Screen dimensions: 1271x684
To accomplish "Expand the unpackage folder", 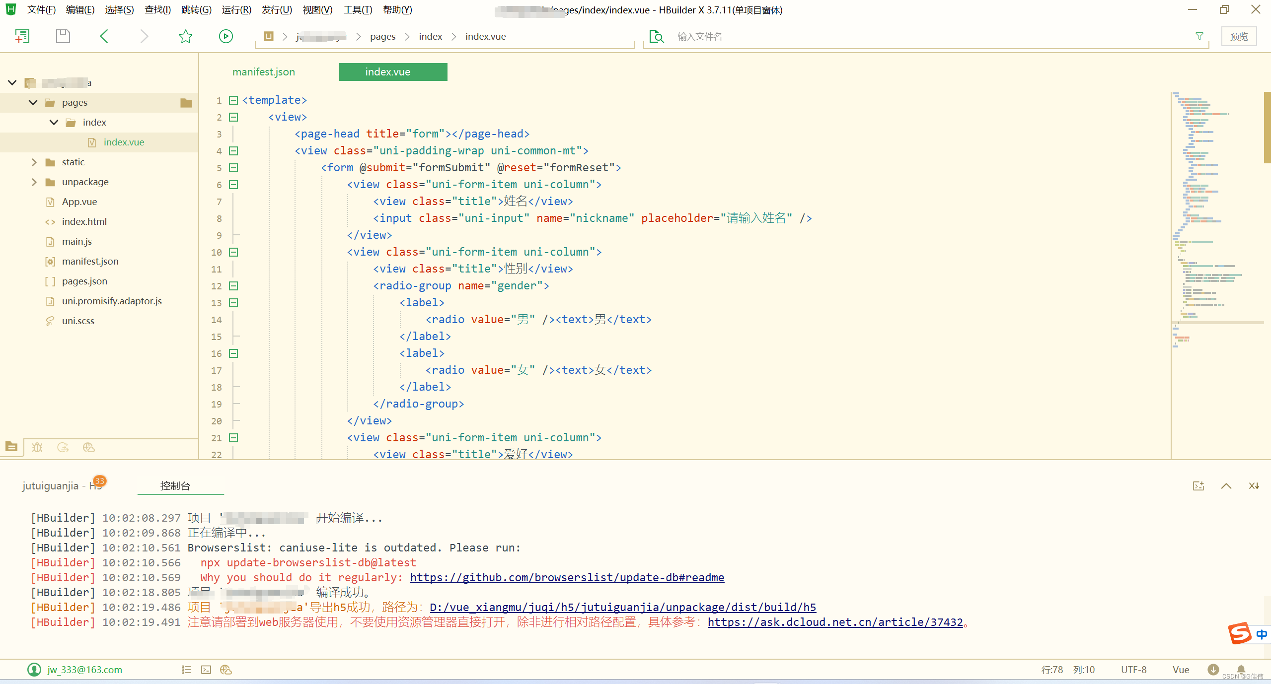I will (34, 182).
